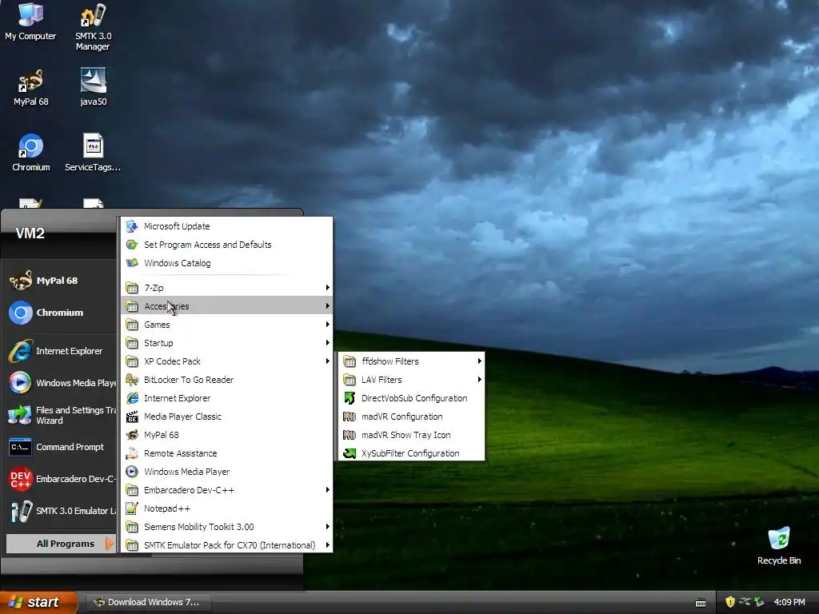Expand Siemens Mobility Toolkit 3.00 folder
The width and height of the screenshot is (819, 614).
[x=226, y=527]
